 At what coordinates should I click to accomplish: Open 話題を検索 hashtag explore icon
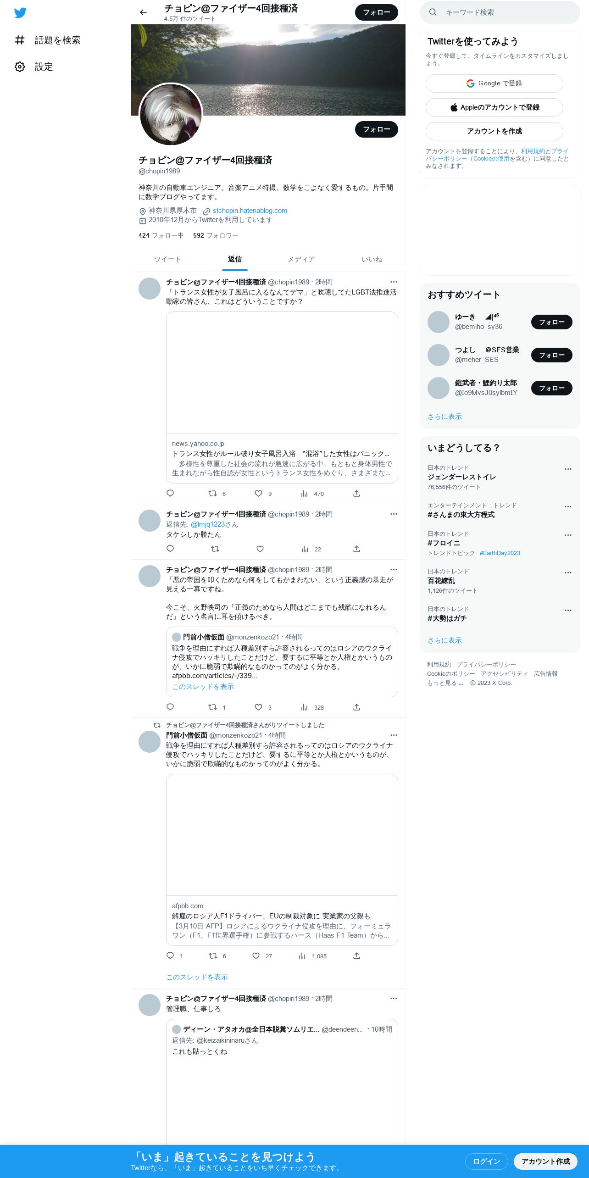click(x=20, y=40)
